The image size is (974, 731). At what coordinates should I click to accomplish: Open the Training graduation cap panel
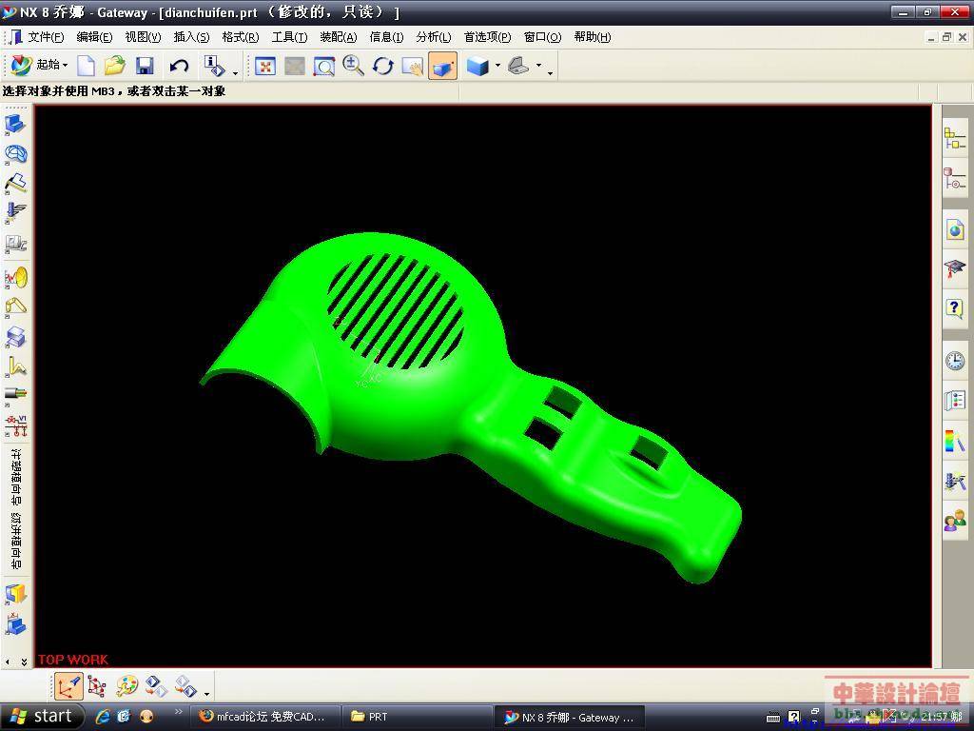point(954,269)
